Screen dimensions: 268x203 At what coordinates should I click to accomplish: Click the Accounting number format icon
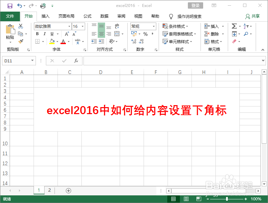[x=134, y=34]
